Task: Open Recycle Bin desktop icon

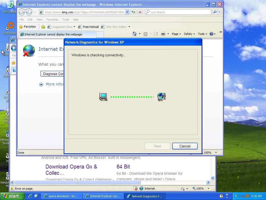Action: (10, 7)
